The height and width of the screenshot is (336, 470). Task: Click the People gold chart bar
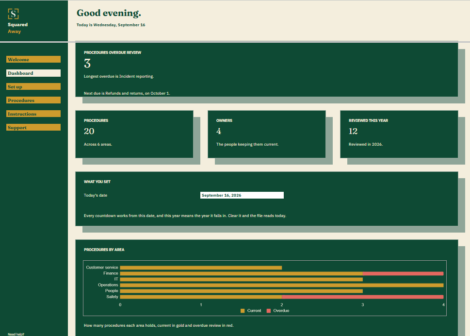coord(241,291)
